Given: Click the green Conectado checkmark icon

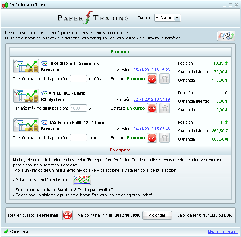Looking at the screenshot, I should click(6, 231).
